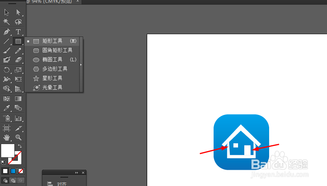Screen dimensions: 327x186
Task: Select the Line Segment tool
Action: click(x=7, y=41)
